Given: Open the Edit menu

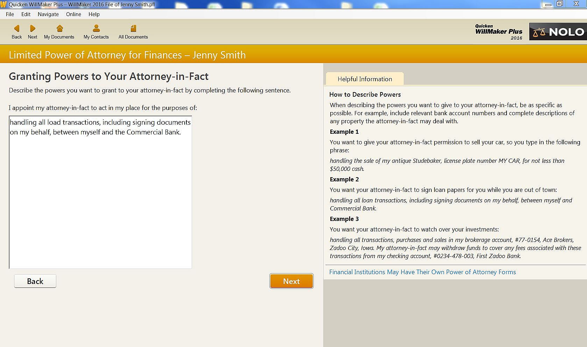Looking at the screenshot, I should 26,14.
